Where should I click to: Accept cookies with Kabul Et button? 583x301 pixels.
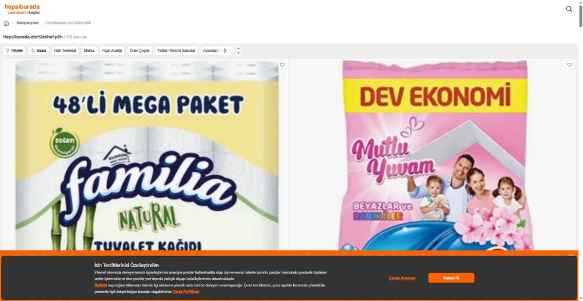(x=451, y=278)
